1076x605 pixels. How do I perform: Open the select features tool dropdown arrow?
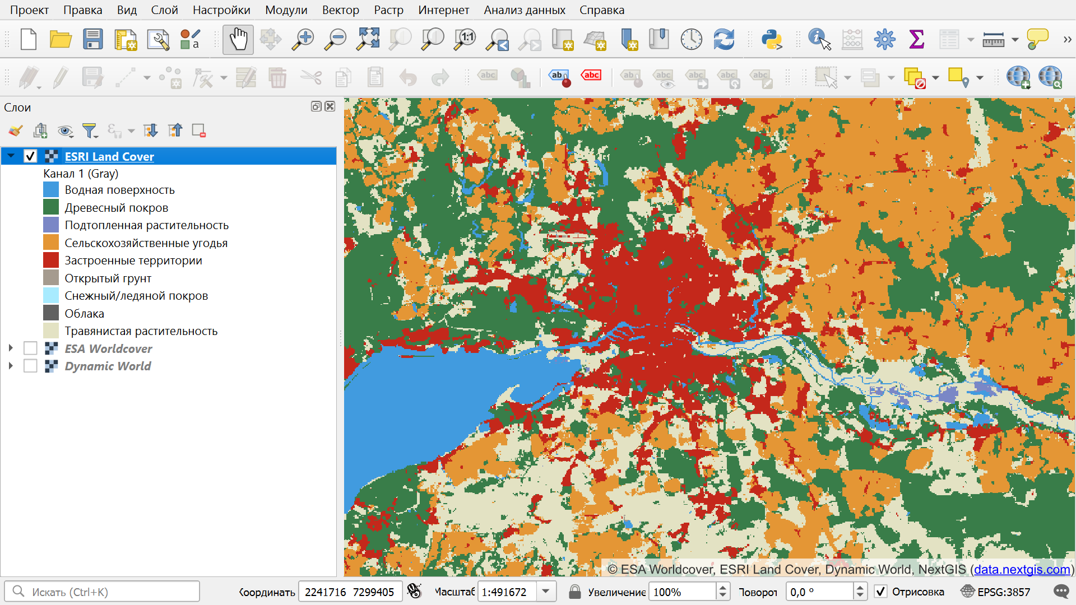point(847,78)
